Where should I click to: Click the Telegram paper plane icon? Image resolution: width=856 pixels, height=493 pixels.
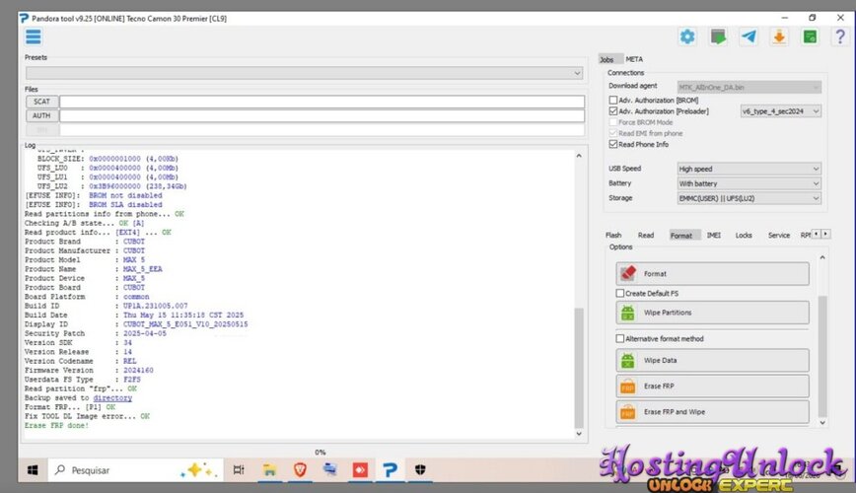[x=749, y=36]
